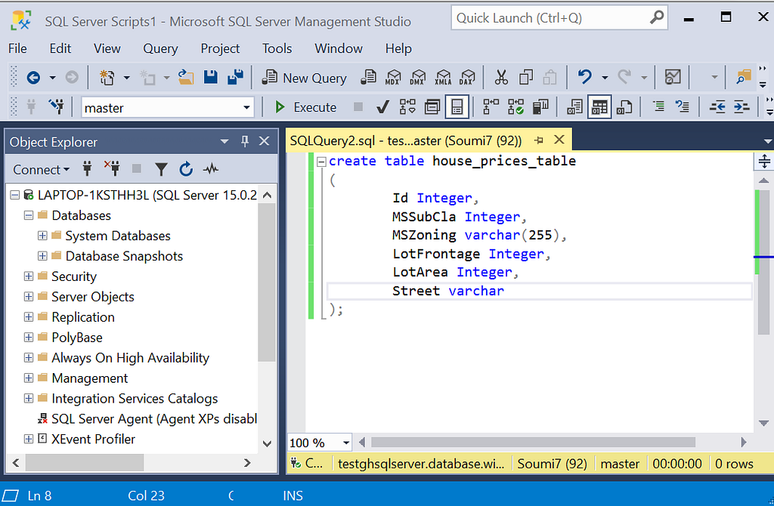Open a new DAX query
The image size is (774, 506).
467,78
